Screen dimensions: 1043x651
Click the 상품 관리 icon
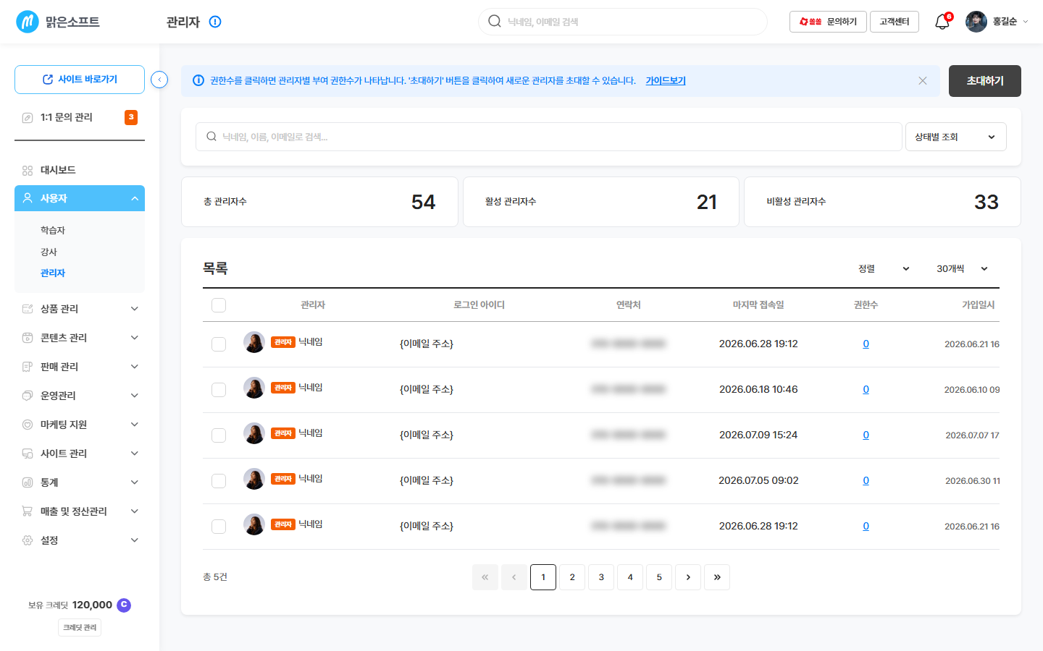[x=28, y=309]
